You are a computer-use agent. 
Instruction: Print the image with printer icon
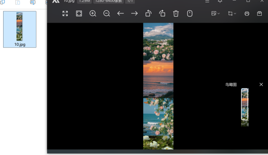click(x=247, y=13)
